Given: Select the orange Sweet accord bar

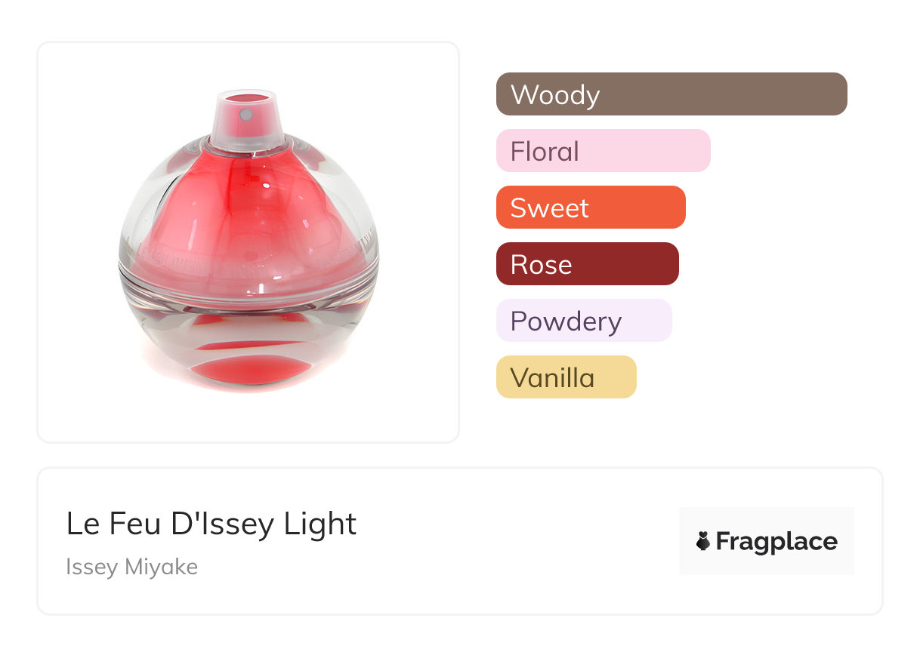Looking at the screenshot, I should [x=590, y=208].
